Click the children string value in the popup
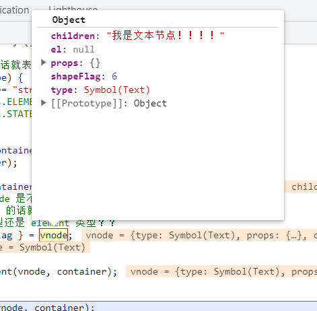The width and height of the screenshot is (317, 311). [166, 36]
